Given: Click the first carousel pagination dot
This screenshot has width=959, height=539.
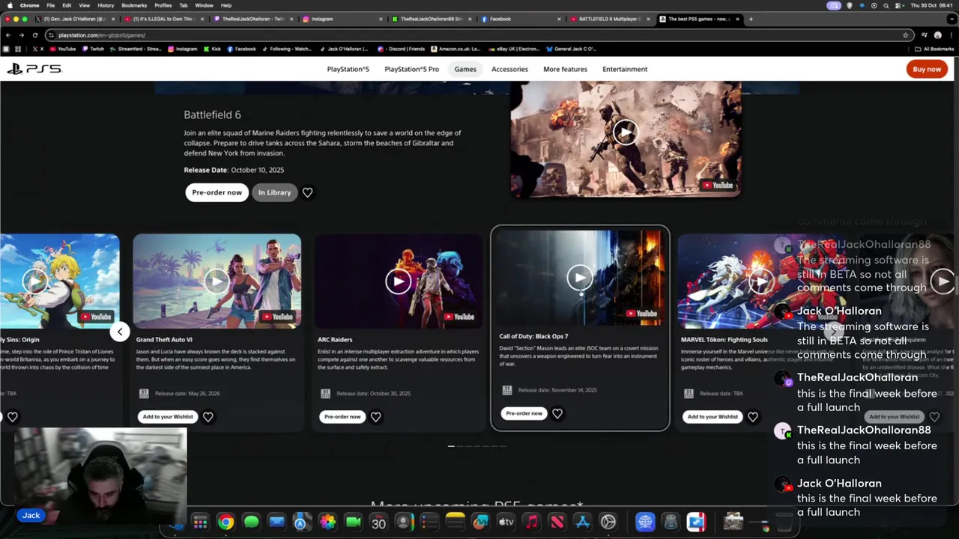Looking at the screenshot, I should (451, 446).
